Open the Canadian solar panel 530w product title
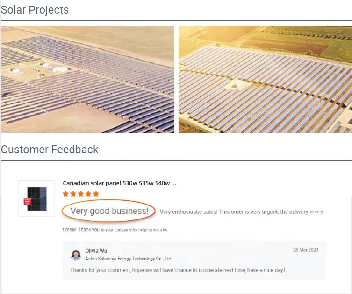The width and height of the screenshot is (352, 294). 119,183
